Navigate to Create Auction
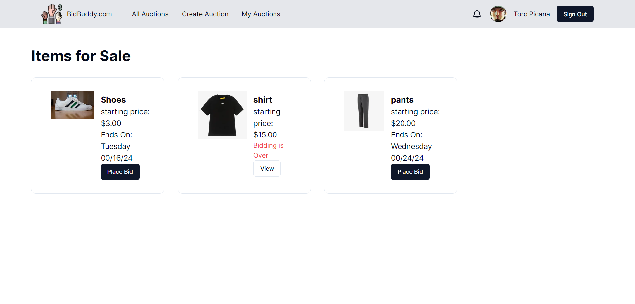635x304 pixels. pyautogui.click(x=205, y=14)
